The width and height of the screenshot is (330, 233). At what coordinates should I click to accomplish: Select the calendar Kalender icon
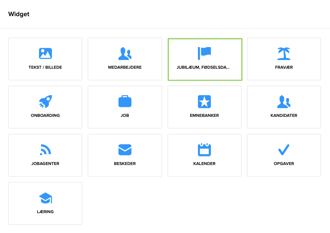tap(204, 150)
